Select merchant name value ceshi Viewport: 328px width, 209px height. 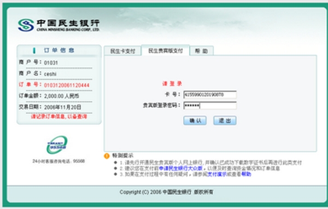pos(50,74)
